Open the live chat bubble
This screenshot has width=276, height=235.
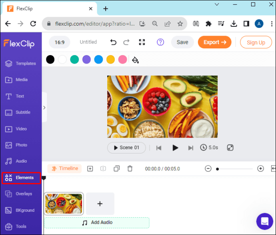(264, 221)
